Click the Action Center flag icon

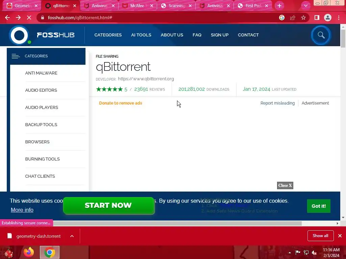pos(298,252)
